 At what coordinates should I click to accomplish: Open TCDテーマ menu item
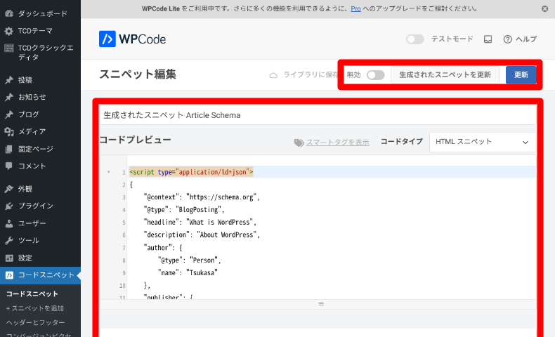(40, 31)
